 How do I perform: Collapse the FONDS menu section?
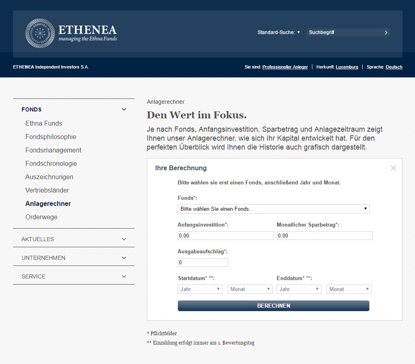tap(74, 109)
